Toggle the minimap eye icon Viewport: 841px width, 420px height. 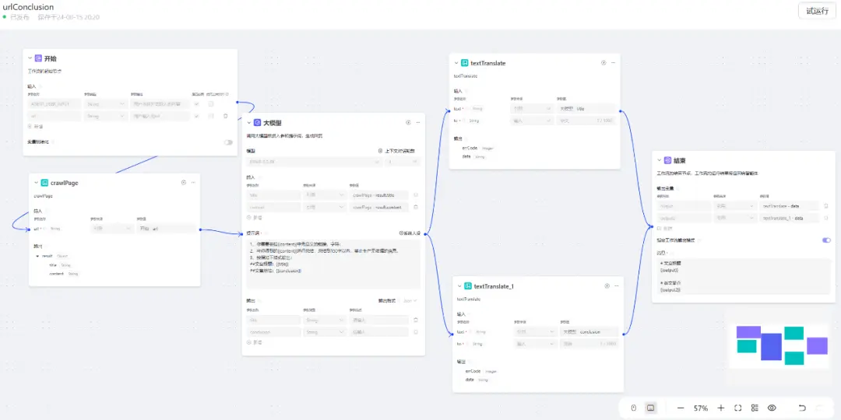[772, 408]
